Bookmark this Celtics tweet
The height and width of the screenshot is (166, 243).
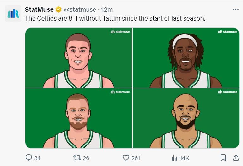(223, 158)
